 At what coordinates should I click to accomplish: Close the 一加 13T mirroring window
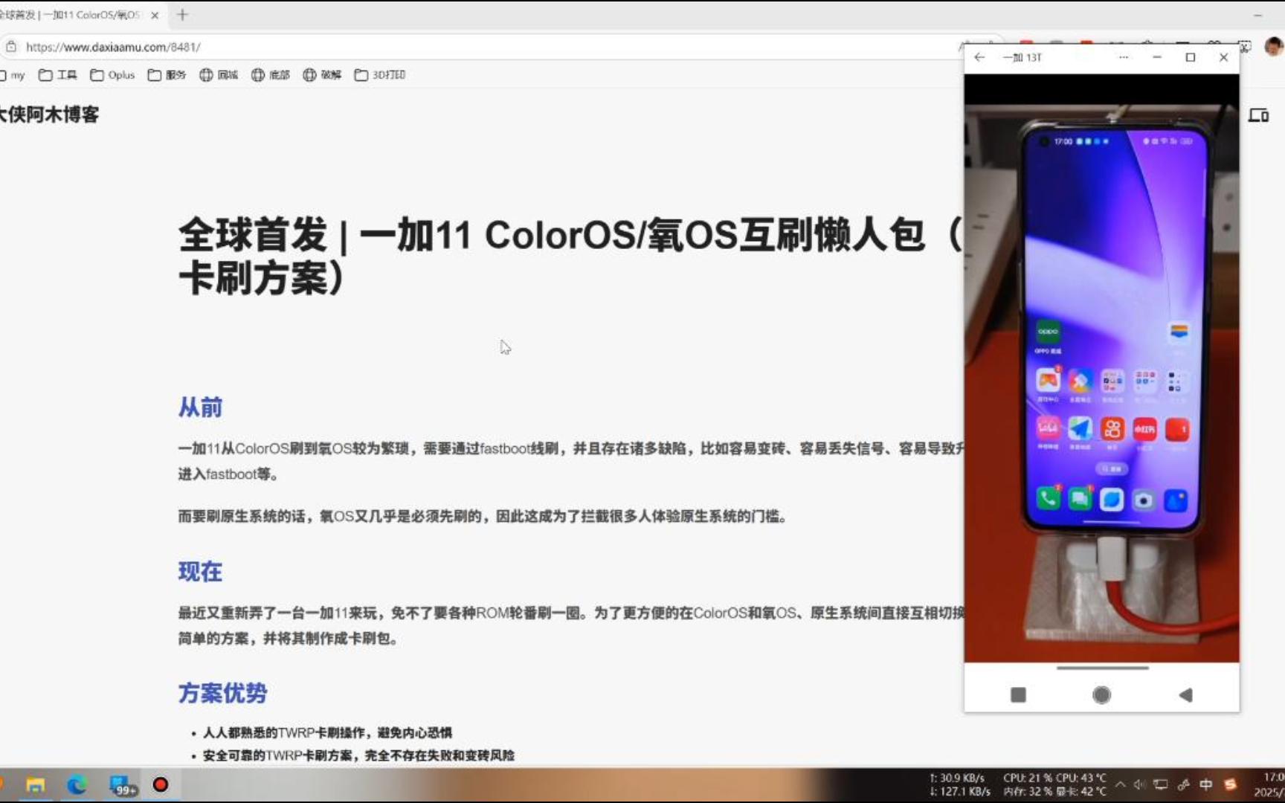pyautogui.click(x=1224, y=57)
